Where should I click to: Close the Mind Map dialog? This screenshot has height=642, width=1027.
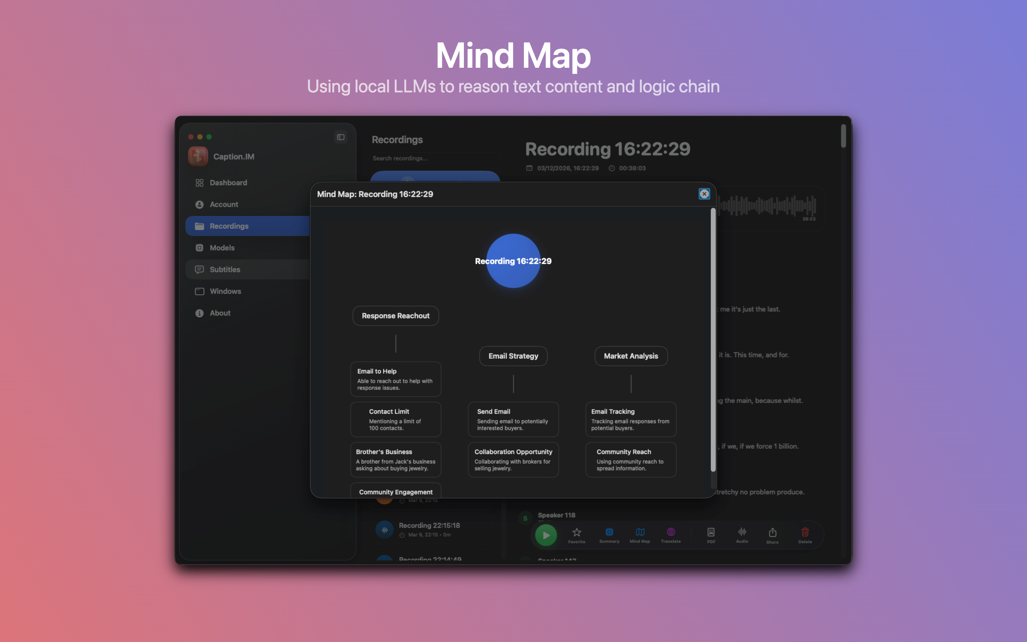(x=704, y=194)
